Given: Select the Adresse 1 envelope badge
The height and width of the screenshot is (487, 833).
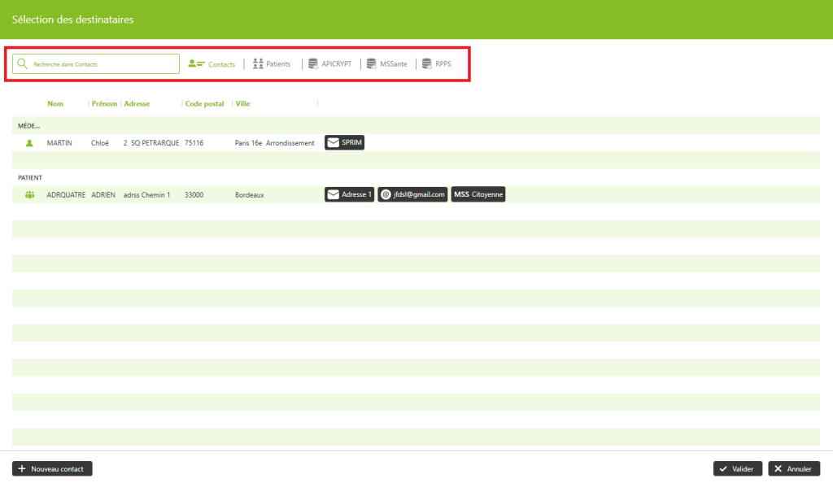Looking at the screenshot, I should click(x=349, y=195).
